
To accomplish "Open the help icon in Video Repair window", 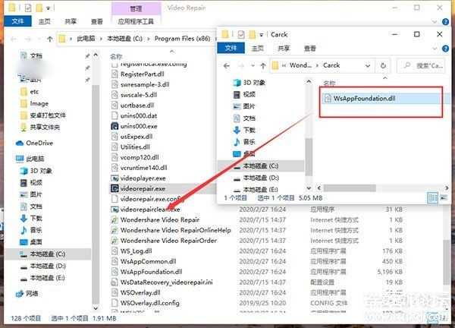I will coord(445,21).
